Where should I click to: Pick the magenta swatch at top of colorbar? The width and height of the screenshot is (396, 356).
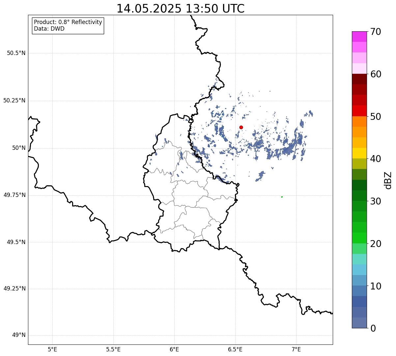pos(359,37)
